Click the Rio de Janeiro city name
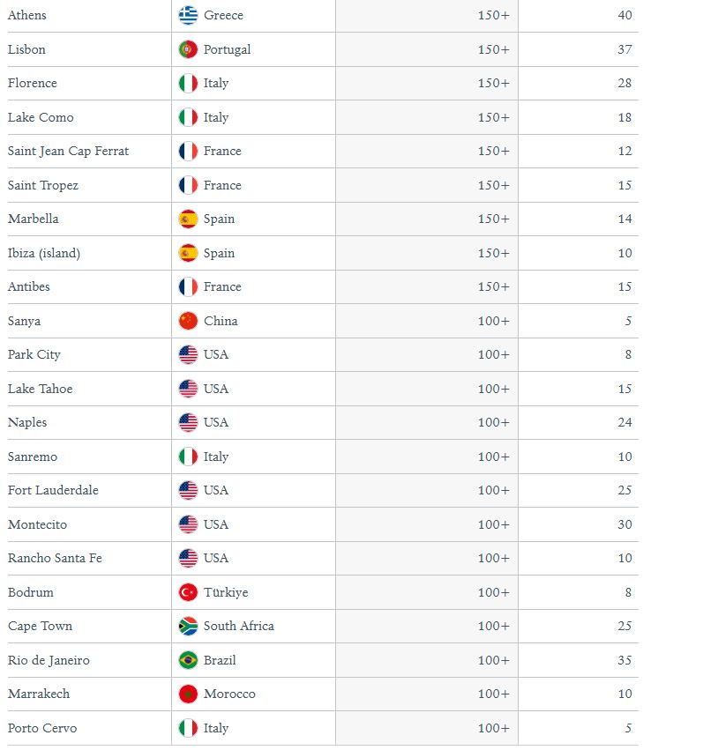The height and width of the screenshot is (750, 718). point(49,661)
